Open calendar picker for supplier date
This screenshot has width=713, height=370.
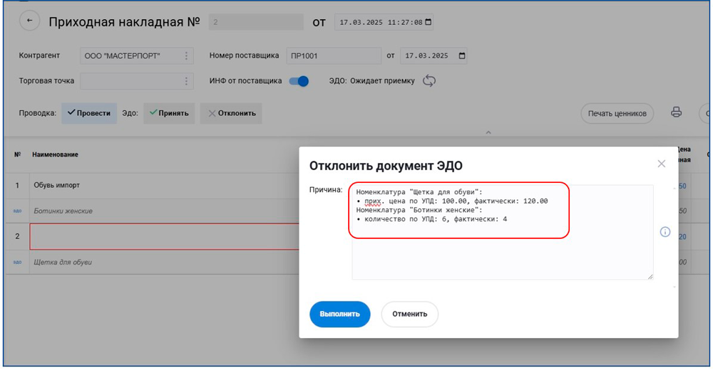pos(462,55)
